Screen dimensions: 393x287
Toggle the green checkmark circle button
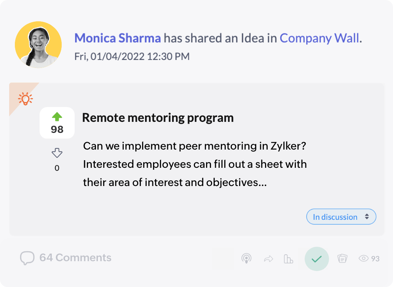click(x=316, y=259)
